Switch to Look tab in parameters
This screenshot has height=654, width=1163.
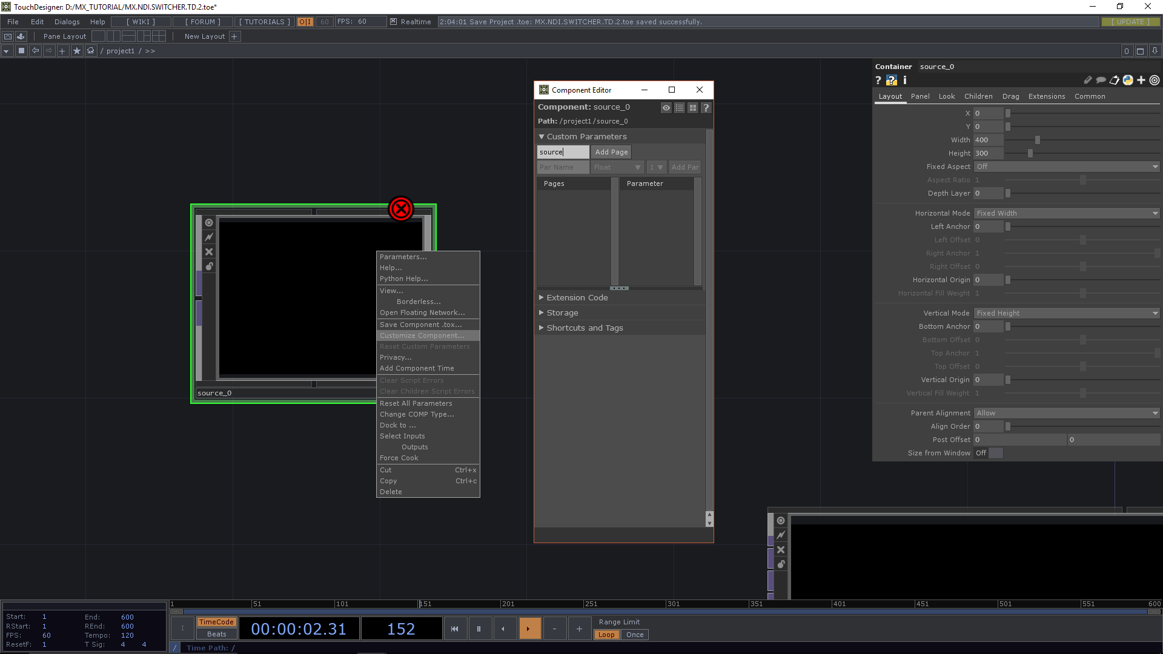click(x=947, y=96)
